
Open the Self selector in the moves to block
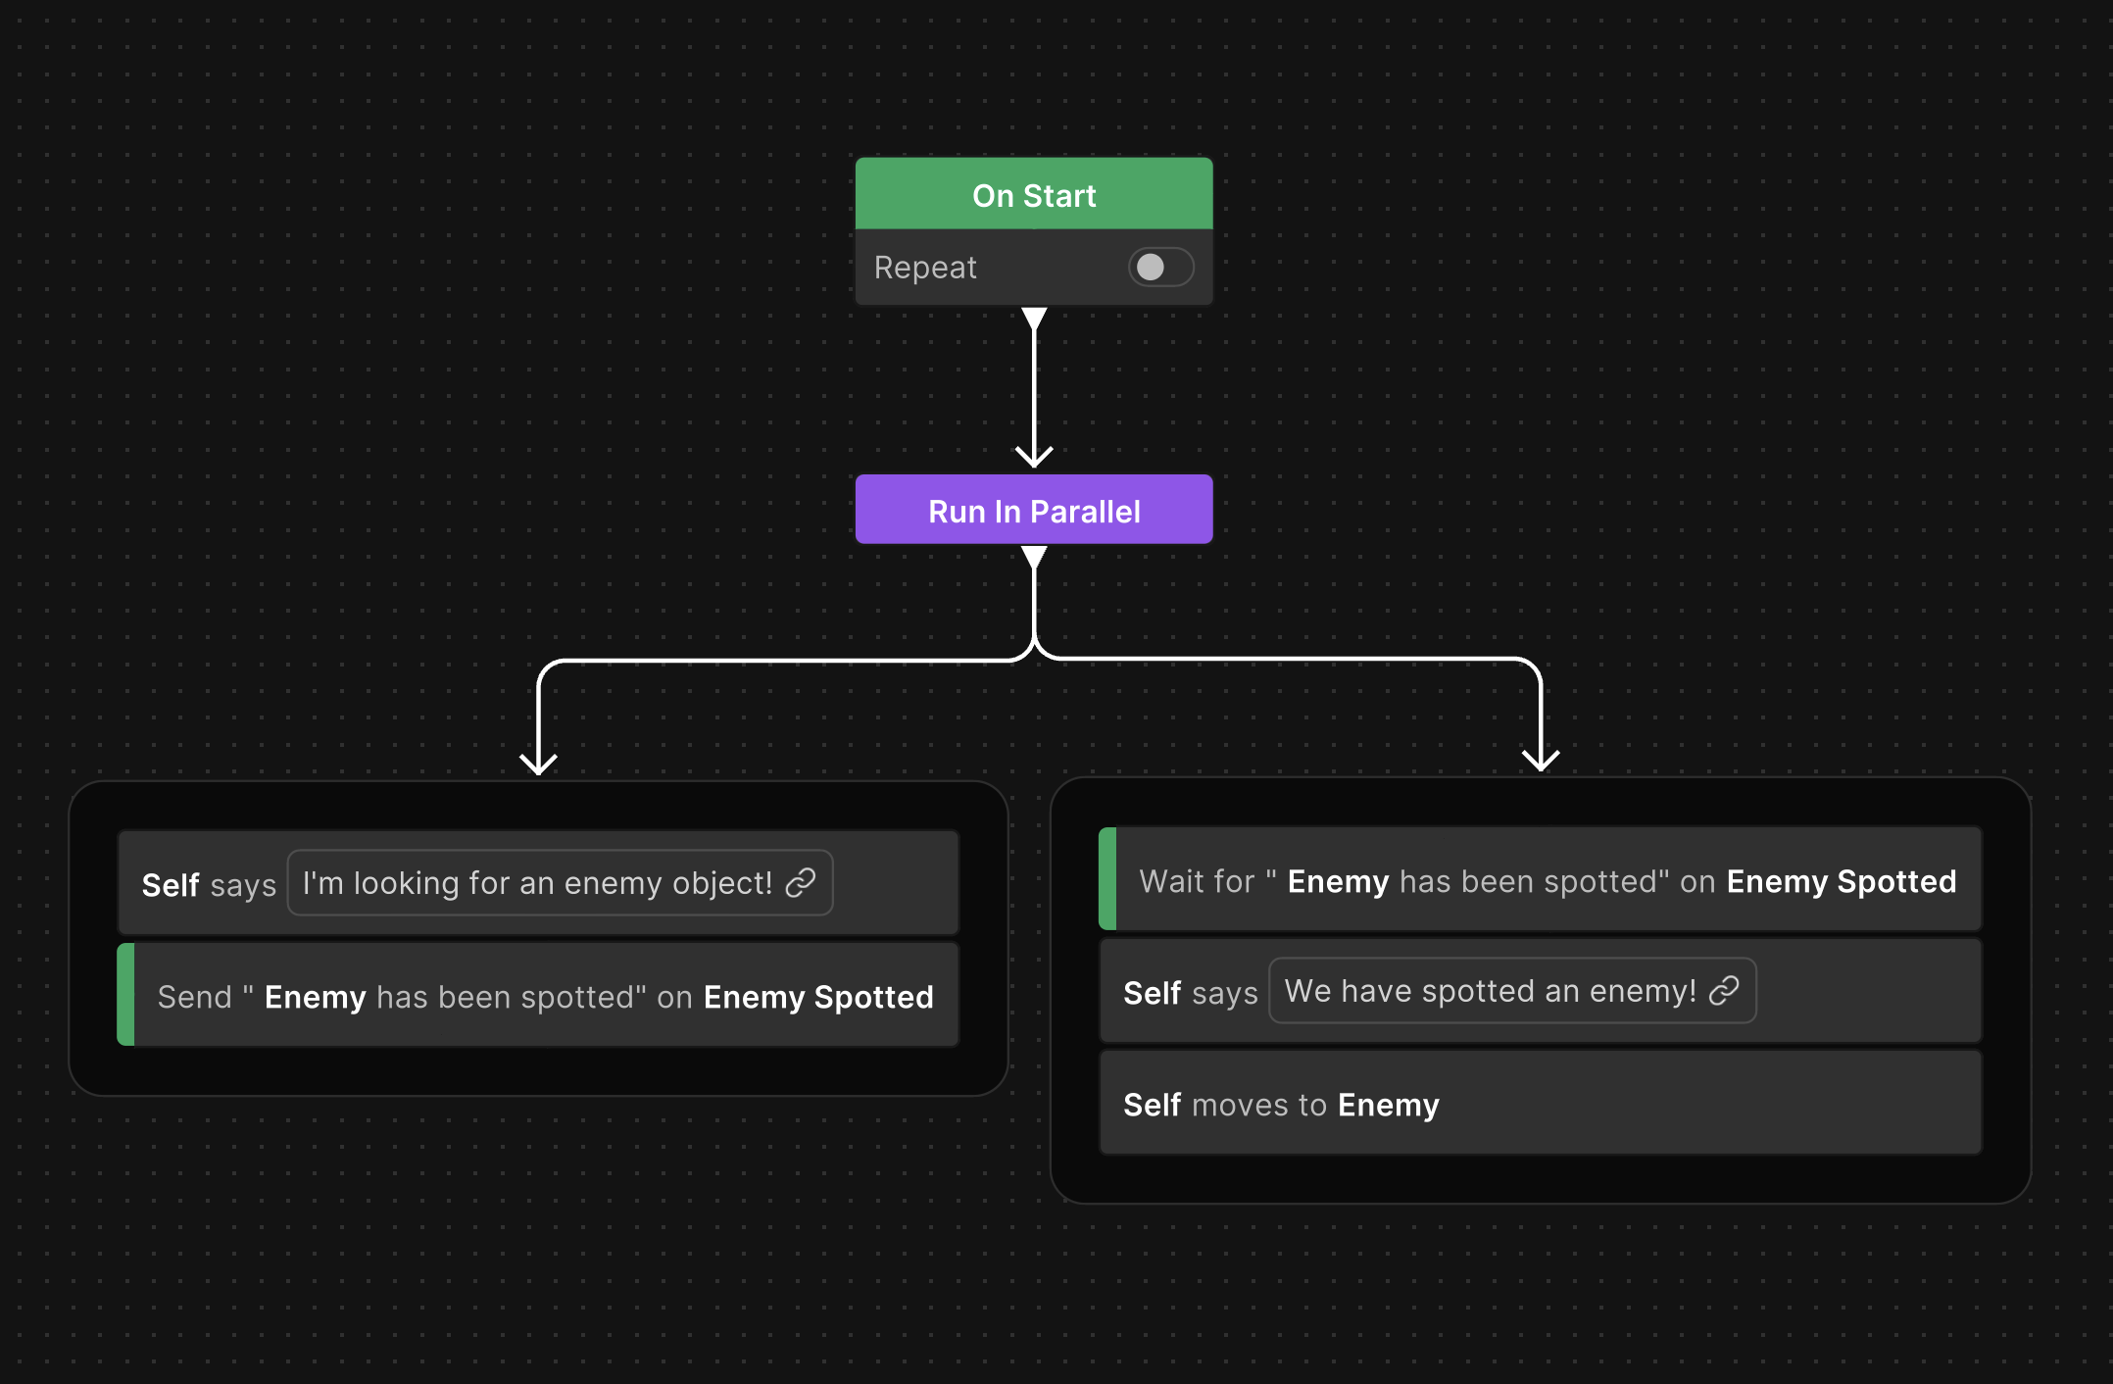(1153, 1105)
